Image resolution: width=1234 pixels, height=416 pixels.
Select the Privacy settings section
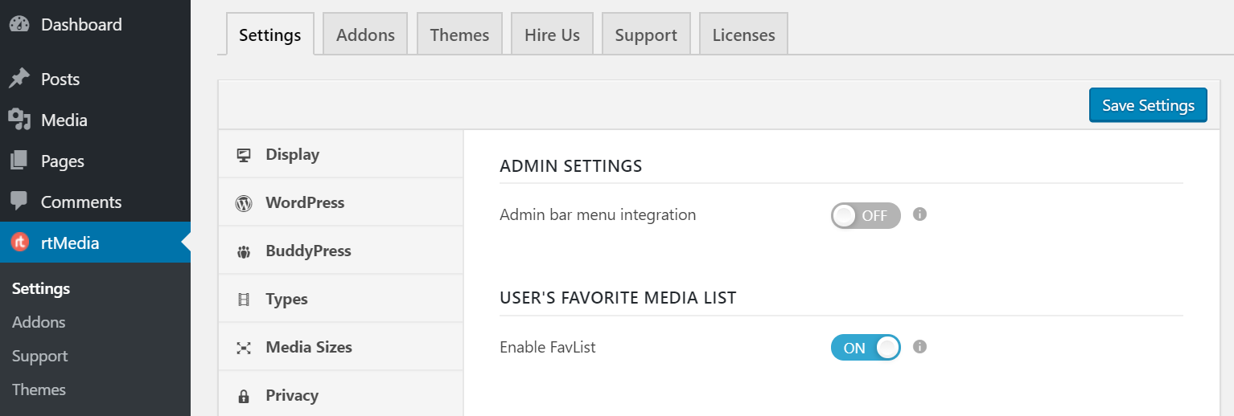pyautogui.click(x=341, y=394)
